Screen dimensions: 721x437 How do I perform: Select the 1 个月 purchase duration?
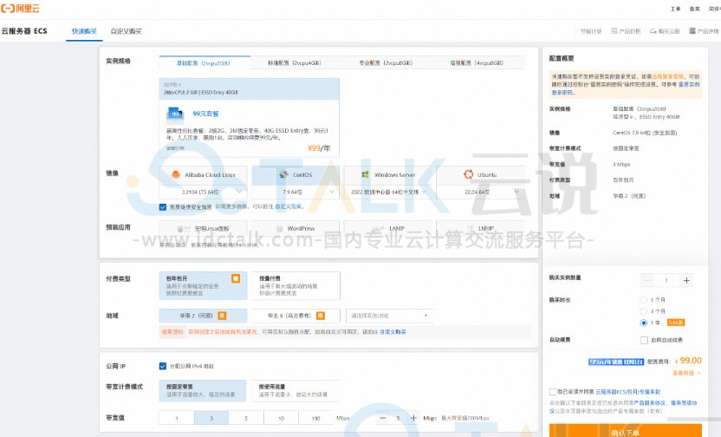(x=644, y=299)
